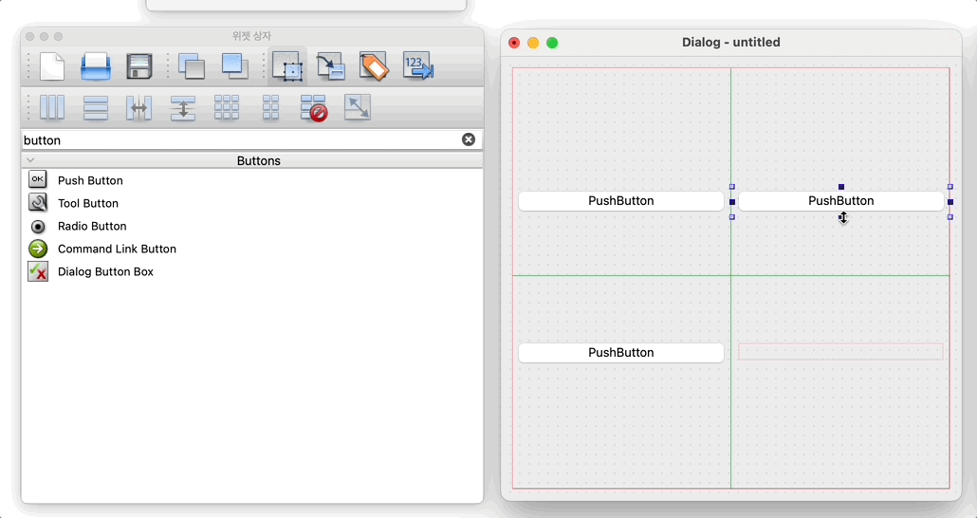977x518 pixels.
Task: Click the bottom-left PushButton in the Dialog
Action: click(x=621, y=353)
